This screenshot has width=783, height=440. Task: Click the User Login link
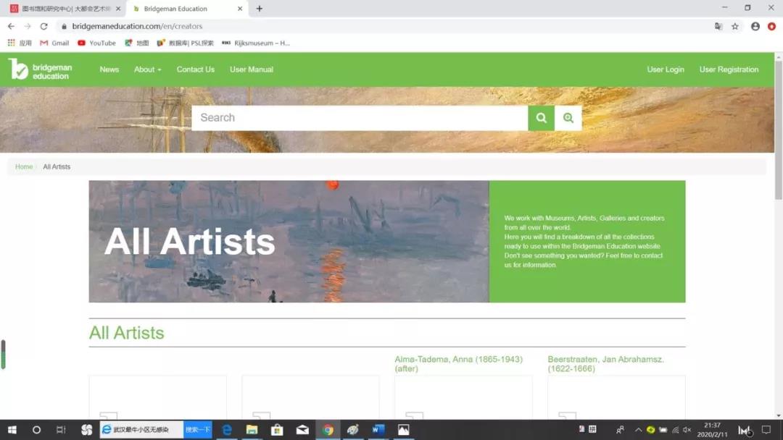pyautogui.click(x=666, y=69)
